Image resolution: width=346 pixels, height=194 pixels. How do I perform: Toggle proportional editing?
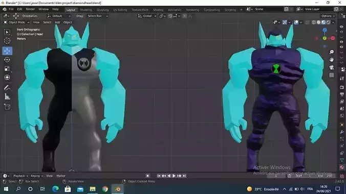coord(185,16)
